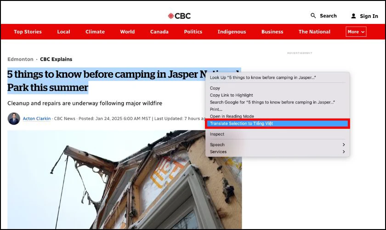The image size is (386, 230).
Task: Expand the More dropdown menu
Action: pos(356,32)
